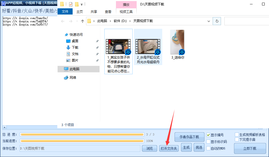
Task: Switch to the 共享 ribbon tab
Action: click(x=94, y=12)
